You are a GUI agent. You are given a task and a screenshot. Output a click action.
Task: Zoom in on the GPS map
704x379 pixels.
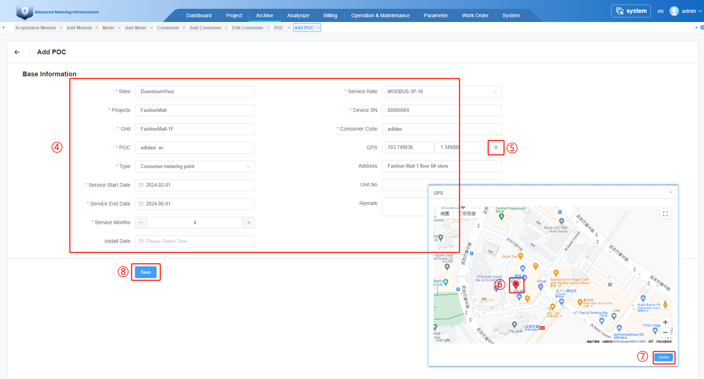click(x=665, y=322)
